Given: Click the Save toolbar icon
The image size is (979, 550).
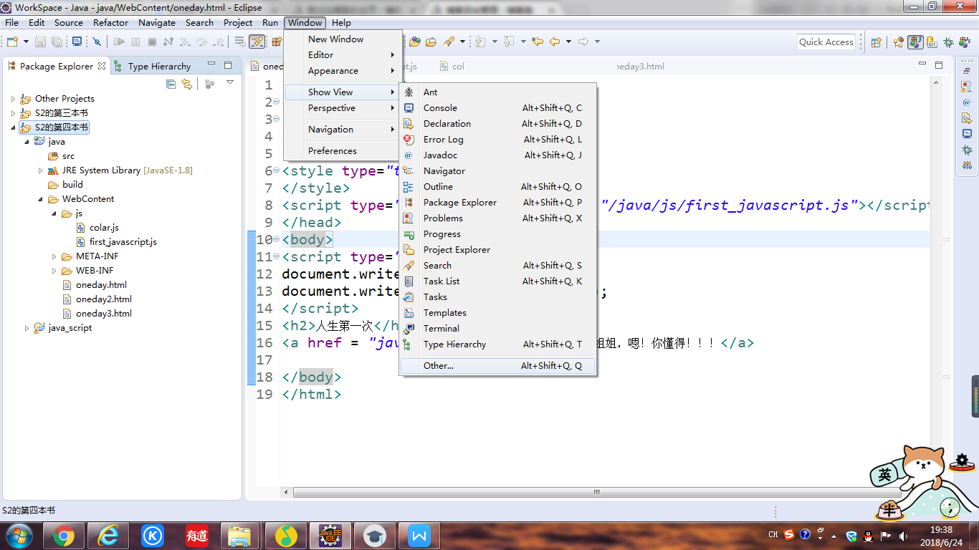Looking at the screenshot, I should coord(40,42).
